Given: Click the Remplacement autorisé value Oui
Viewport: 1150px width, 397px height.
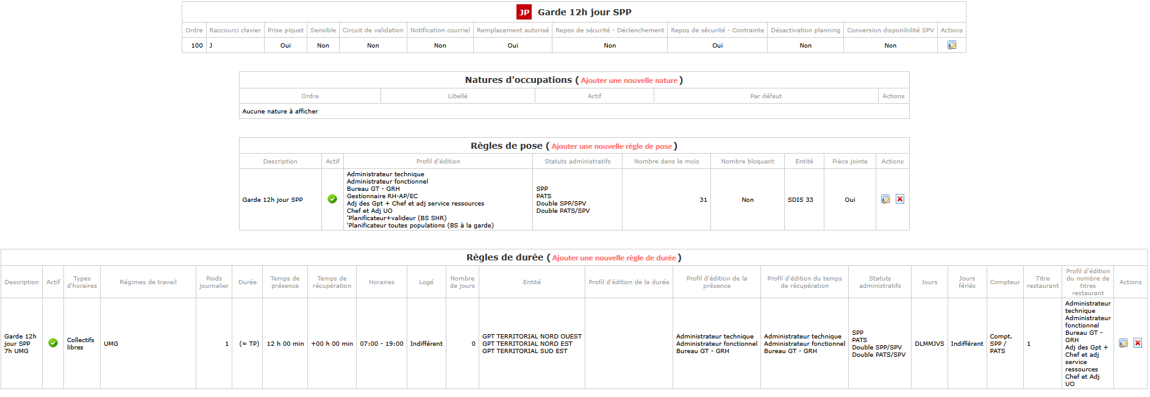Looking at the screenshot, I should coord(513,46).
